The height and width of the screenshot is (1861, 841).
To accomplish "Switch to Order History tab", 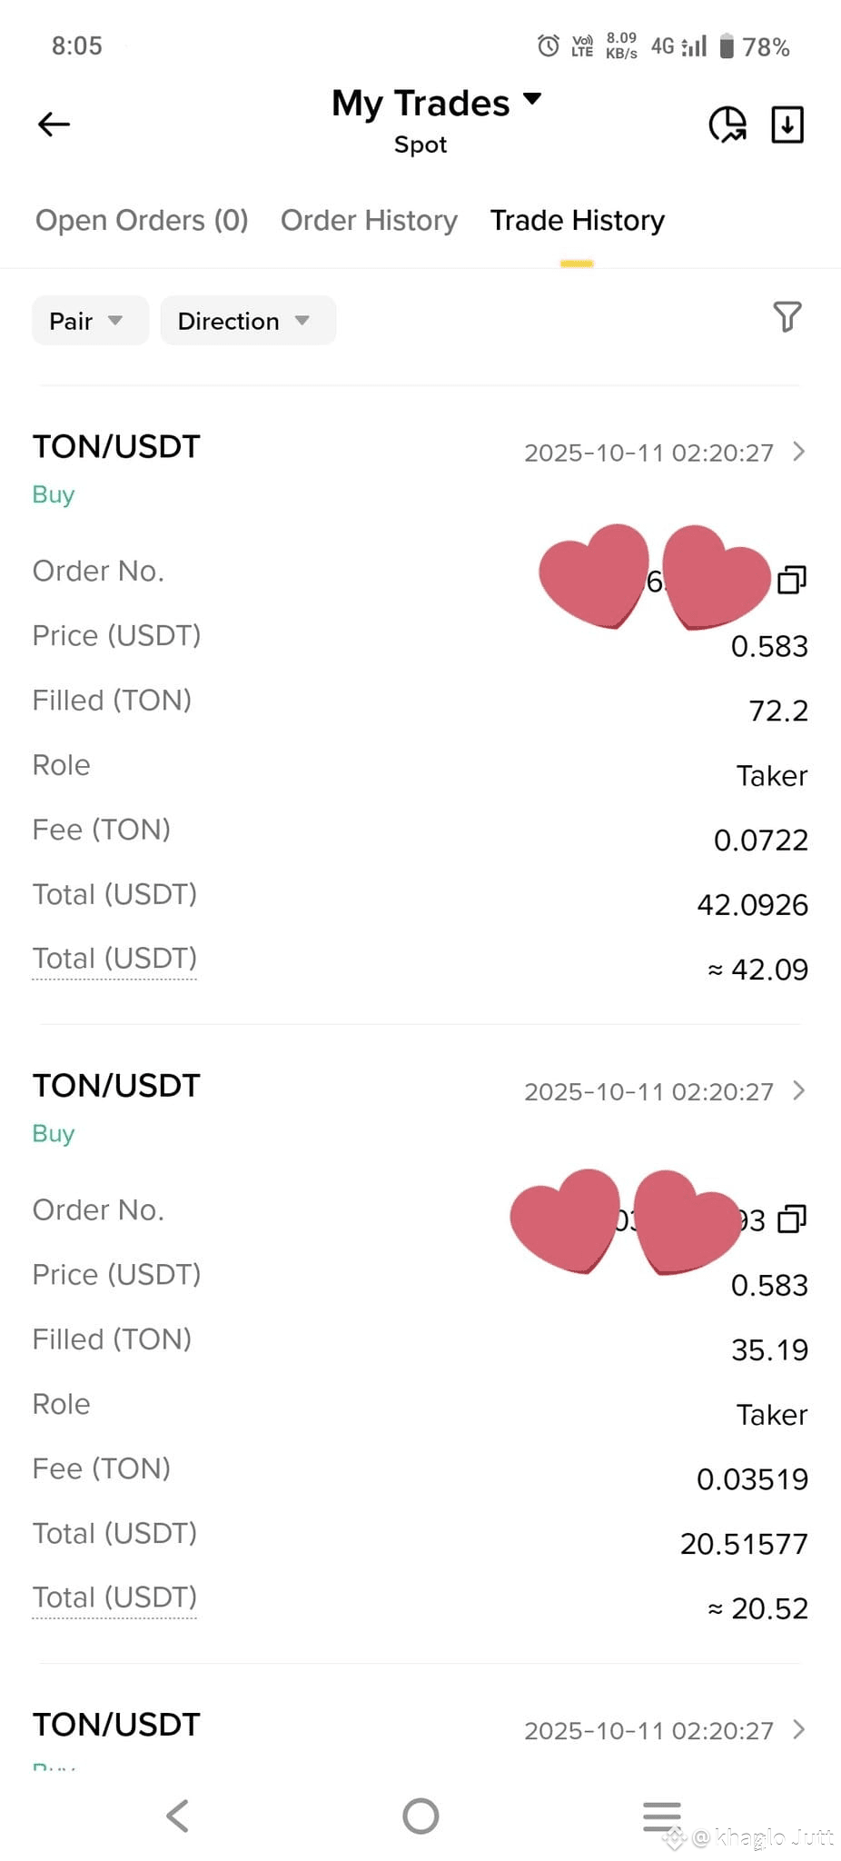I will point(369,220).
